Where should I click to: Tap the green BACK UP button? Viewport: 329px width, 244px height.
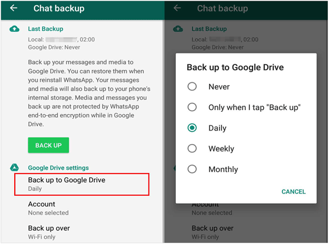48,145
